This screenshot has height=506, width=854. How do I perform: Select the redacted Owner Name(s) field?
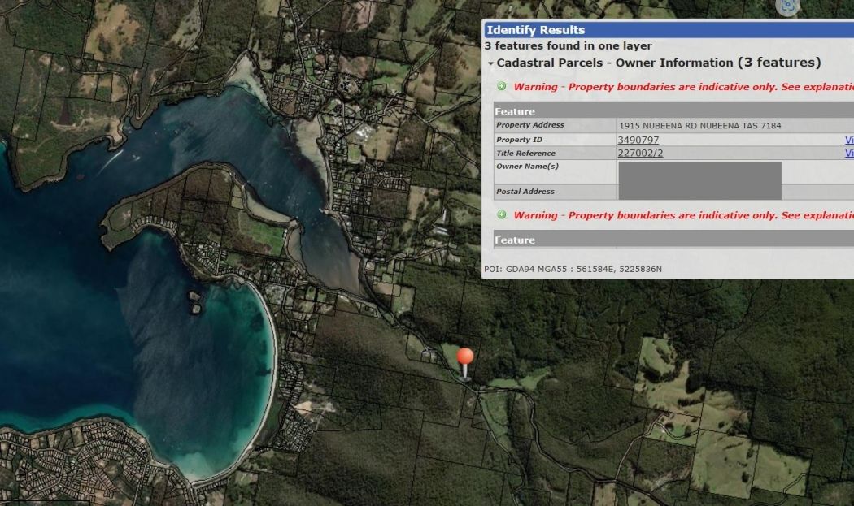[x=699, y=172]
